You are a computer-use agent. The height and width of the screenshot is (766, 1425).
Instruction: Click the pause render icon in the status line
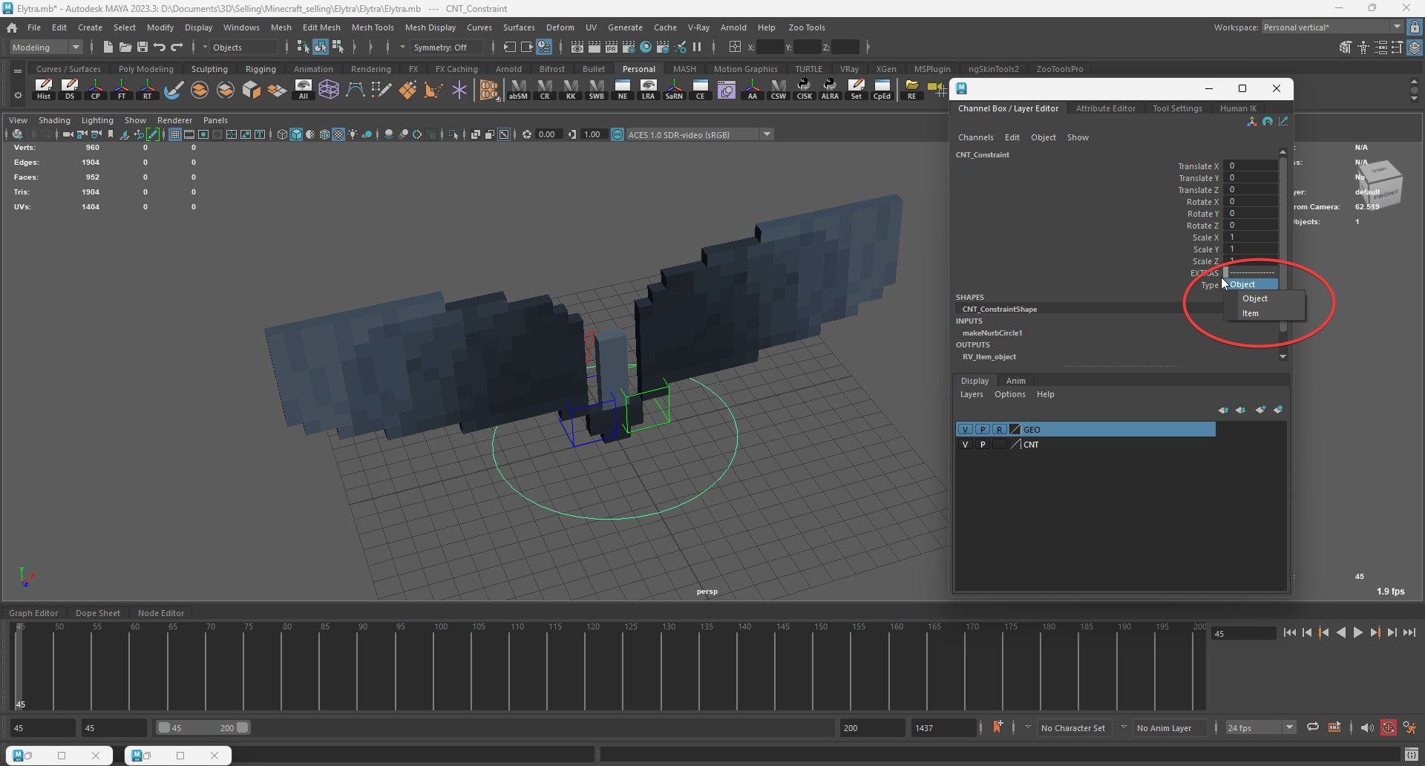(697, 47)
